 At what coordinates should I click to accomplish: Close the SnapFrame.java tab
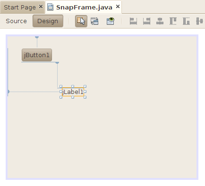(118, 7)
